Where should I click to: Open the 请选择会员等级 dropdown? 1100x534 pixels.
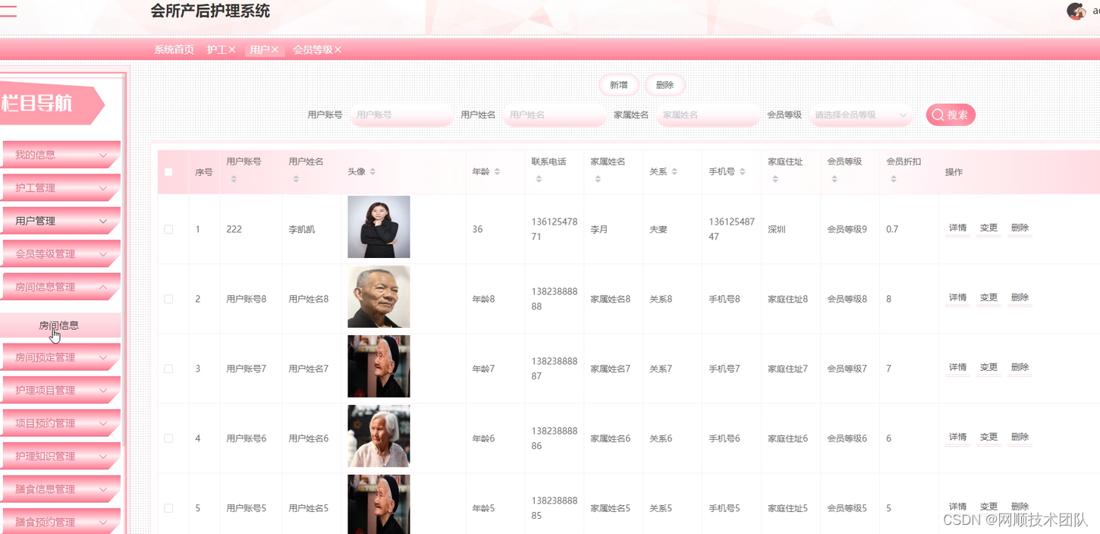(x=861, y=115)
